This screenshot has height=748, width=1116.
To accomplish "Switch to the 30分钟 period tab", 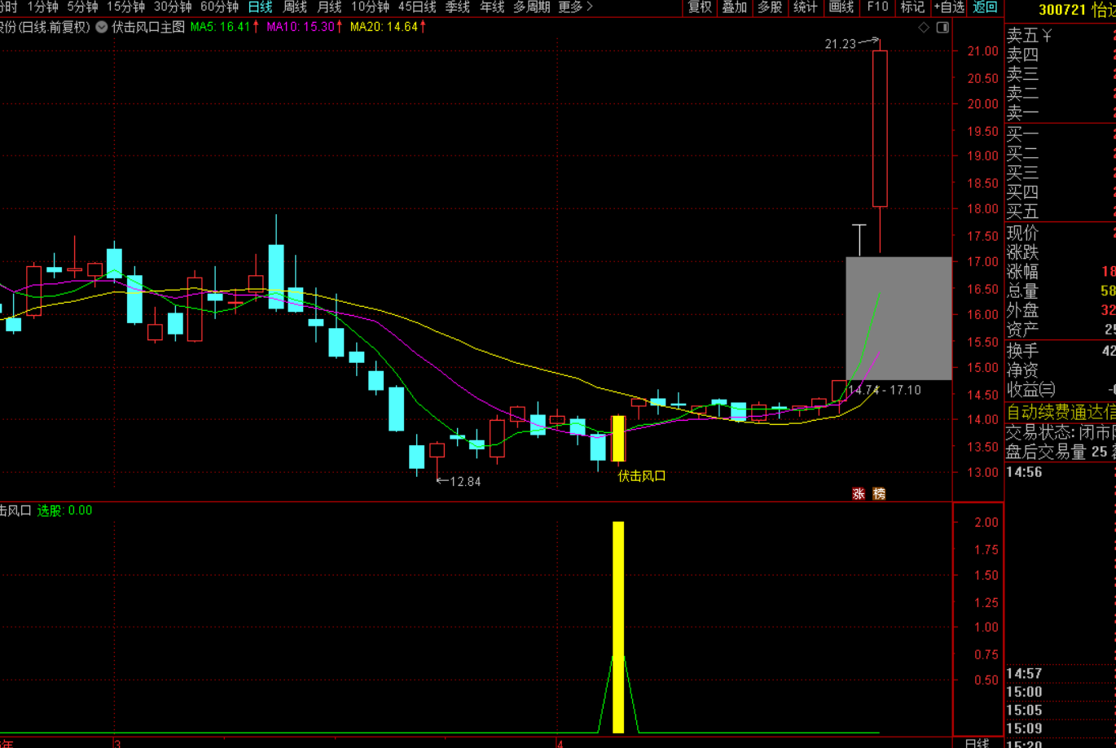I will (173, 7).
